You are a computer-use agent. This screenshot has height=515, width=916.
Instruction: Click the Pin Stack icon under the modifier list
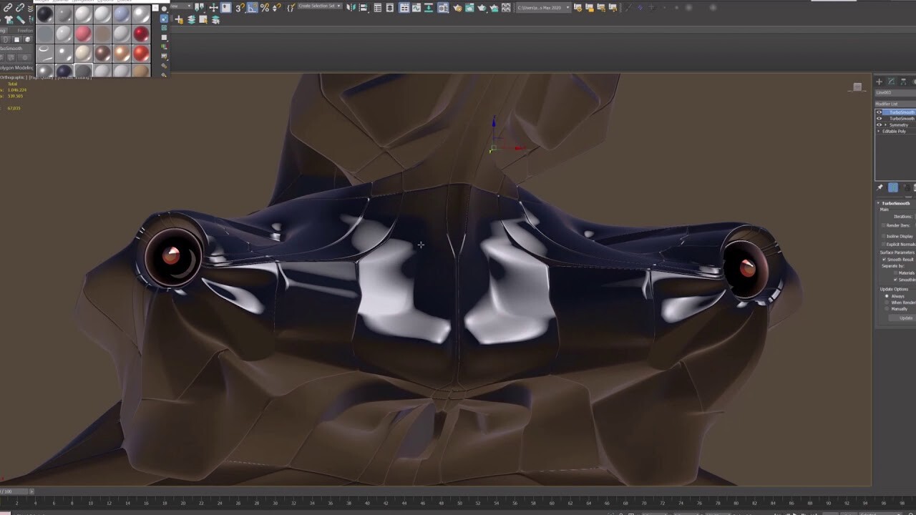click(x=880, y=187)
